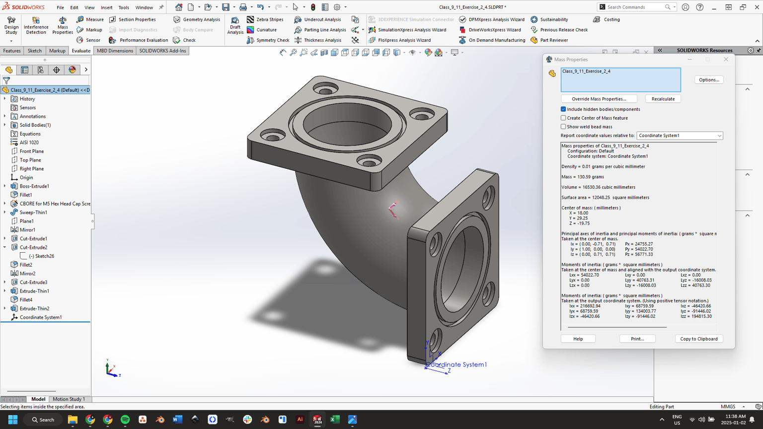Expand the Extrude-Thin2 feature
Viewport: 763px width, 429px height.
[x=5, y=308]
